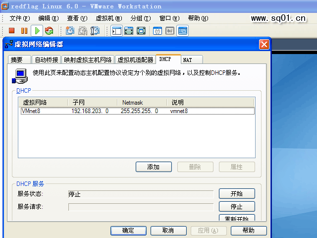Image resolution: width=317 pixels, height=238 pixels.
Task: Open the Snapshot Manager wrench icon
Action: 95,31
